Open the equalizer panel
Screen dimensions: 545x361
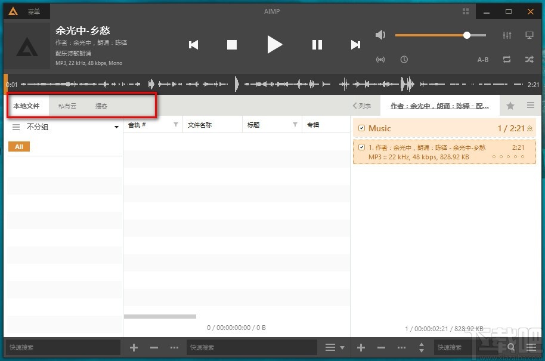pyautogui.click(x=507, y=35)
